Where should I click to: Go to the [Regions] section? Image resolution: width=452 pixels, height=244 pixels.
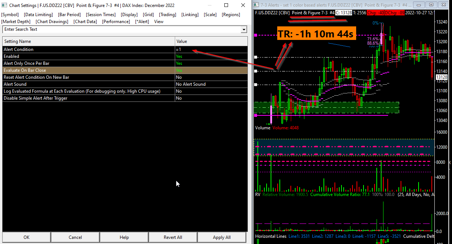pyautogui.click(x=231, y=15)
